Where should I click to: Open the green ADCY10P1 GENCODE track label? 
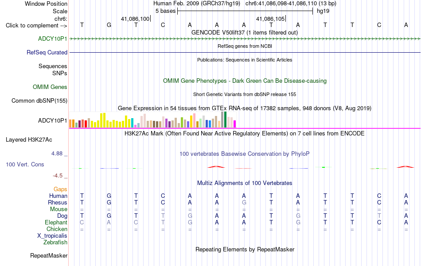[52, 39]
